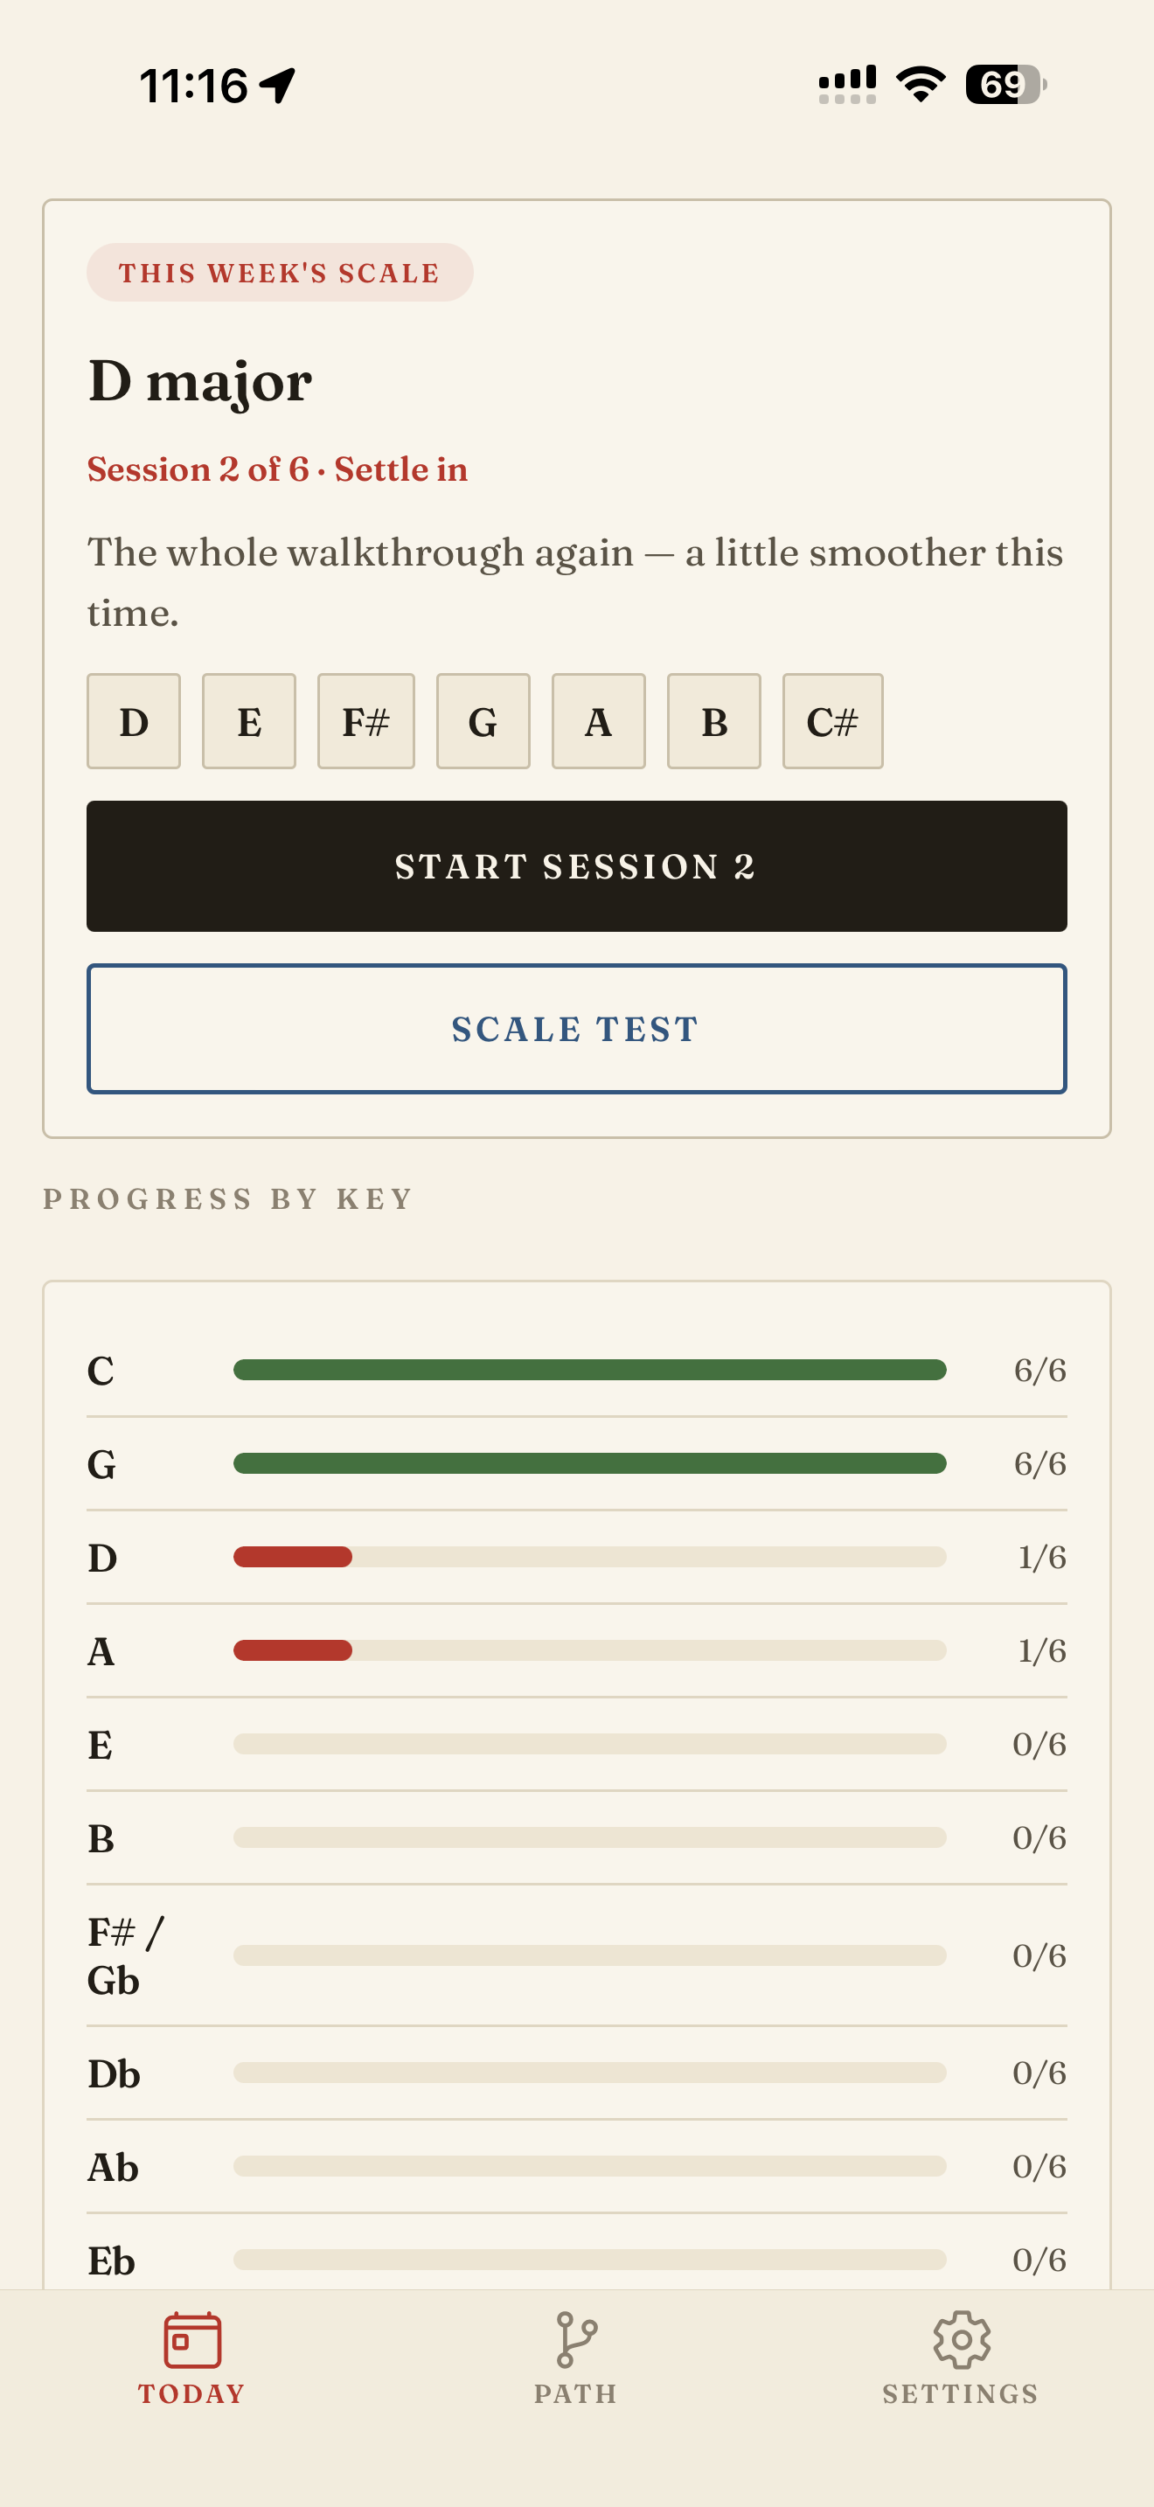Screen dimensions: 1154x2507
Task: Tap the This Week's Scale badge
Action: click(281, 273)
